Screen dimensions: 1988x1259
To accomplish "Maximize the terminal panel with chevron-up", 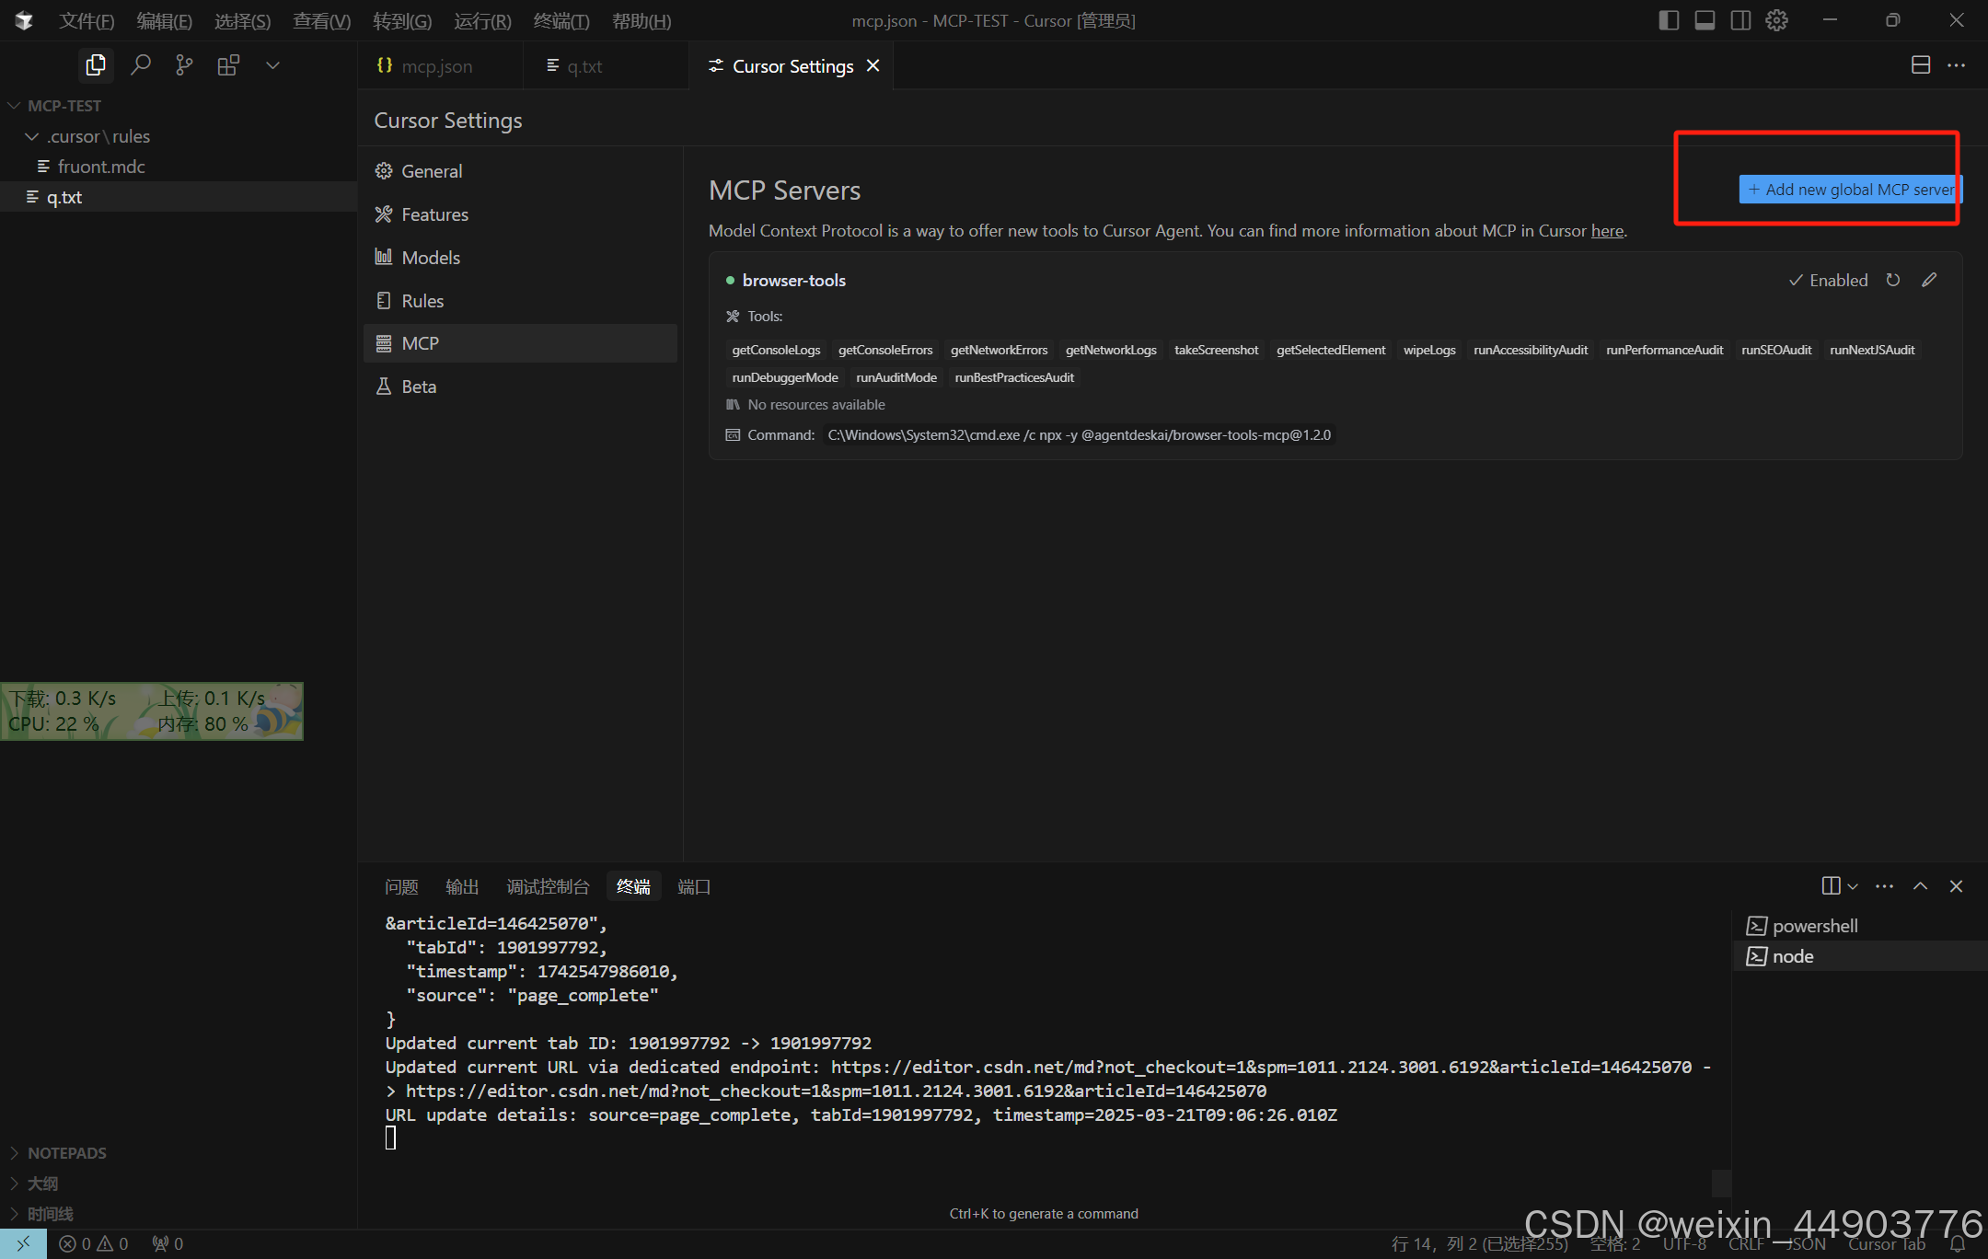I will [x=1920, y=886].
